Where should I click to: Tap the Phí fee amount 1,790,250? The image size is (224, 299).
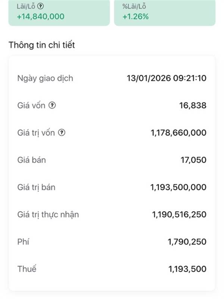pyautogui.click(x=187, y=242)
